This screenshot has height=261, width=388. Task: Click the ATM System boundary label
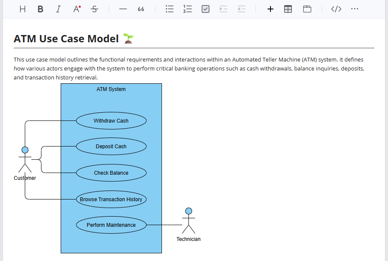(x=111, y=89)
